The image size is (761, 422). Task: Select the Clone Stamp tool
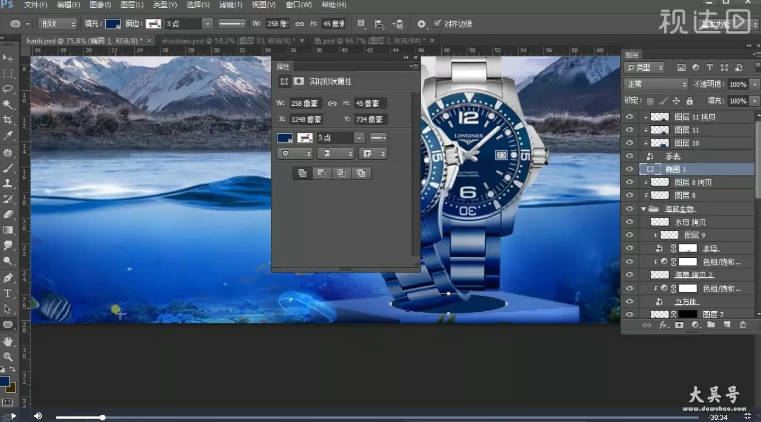pos(8,183)
